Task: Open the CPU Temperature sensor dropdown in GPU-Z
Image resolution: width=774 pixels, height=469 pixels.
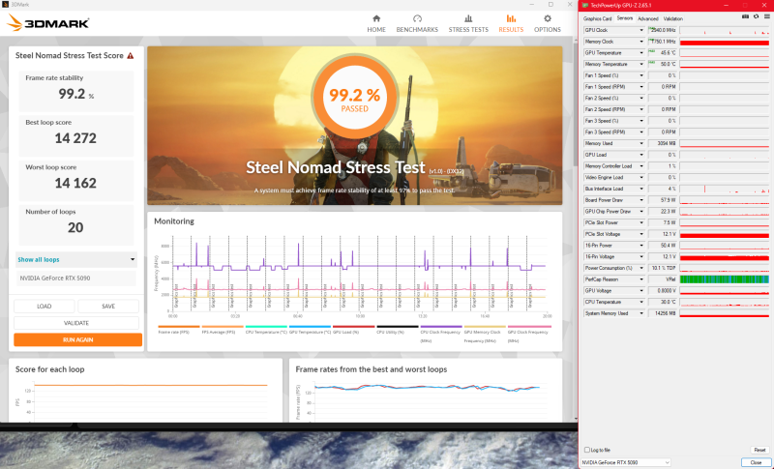Action: pyautogui.click(x=641, y=302)
